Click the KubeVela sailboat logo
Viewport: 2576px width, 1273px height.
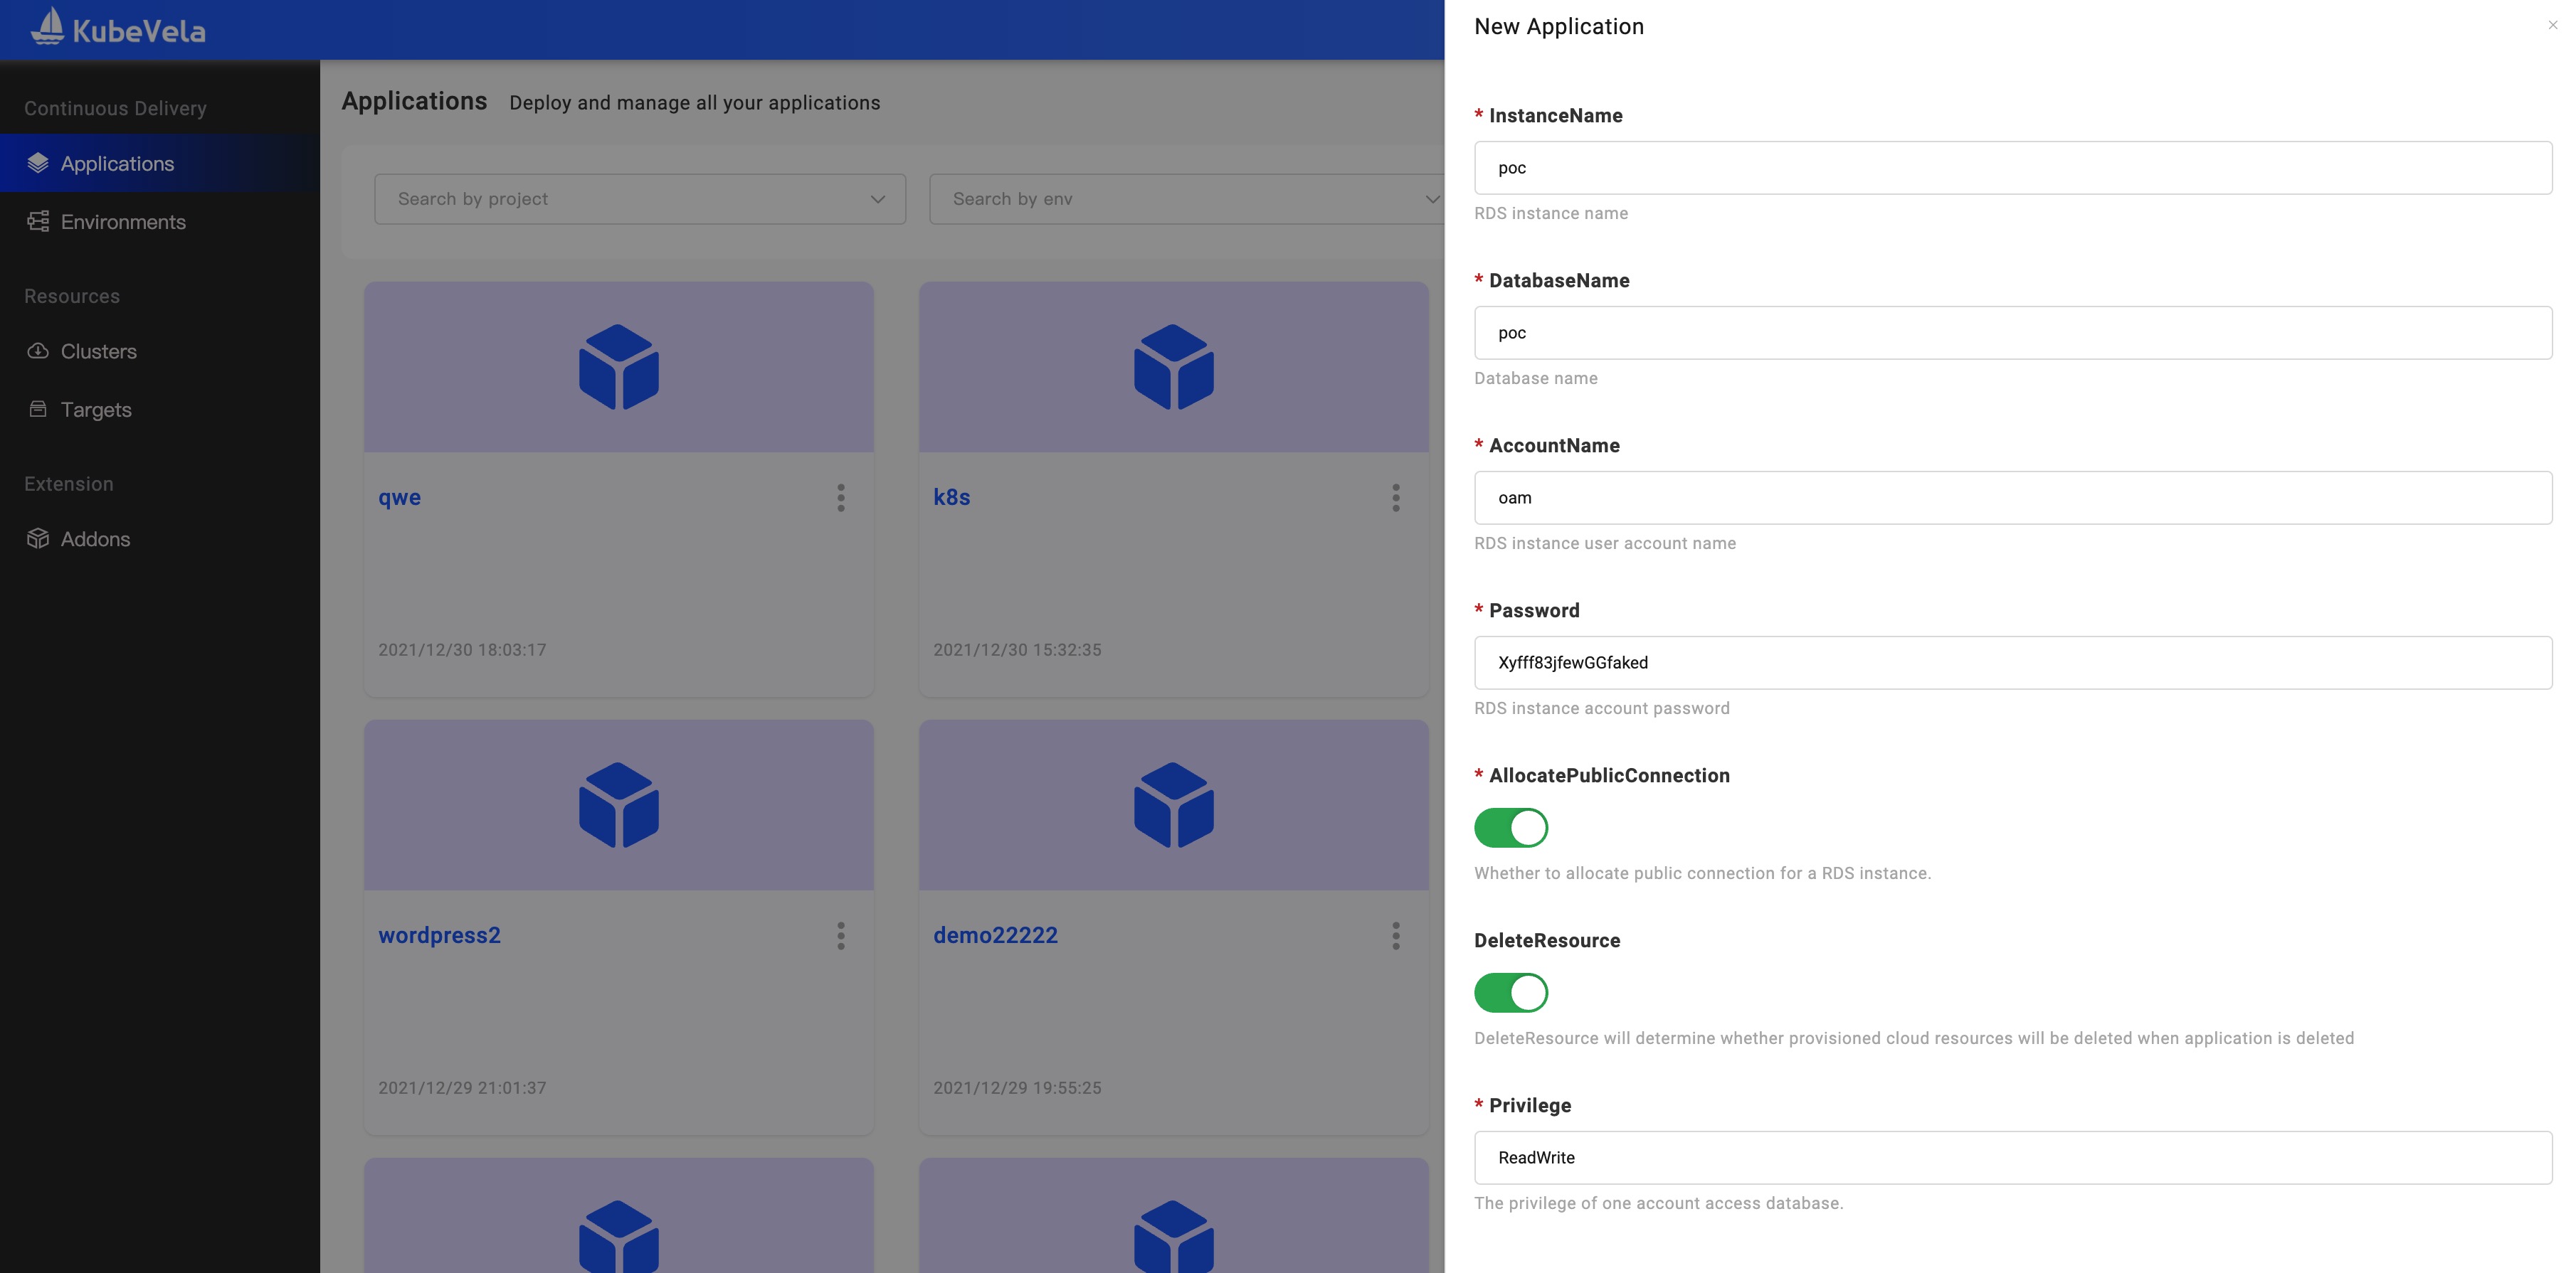[47, 27]
